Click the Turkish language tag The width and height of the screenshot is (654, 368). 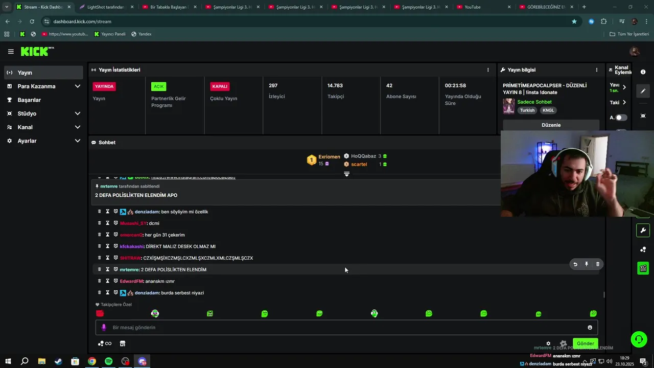pos(527,110)
